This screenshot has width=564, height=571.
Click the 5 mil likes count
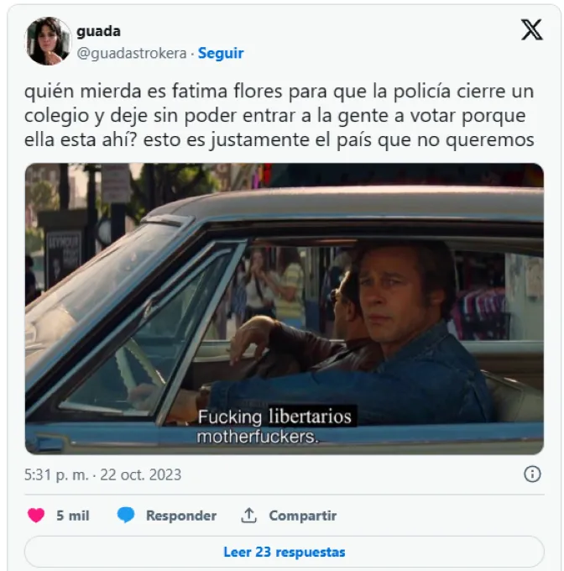coord(73,516)
